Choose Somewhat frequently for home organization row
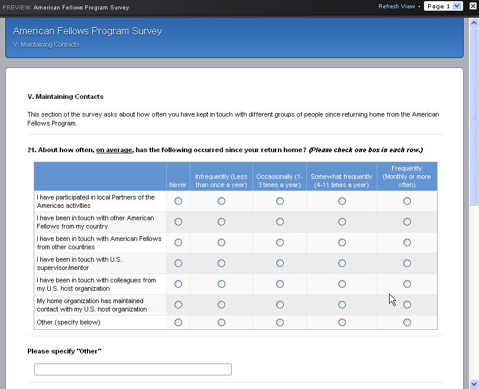Screen dimensions: 479x389 (342, 305)
